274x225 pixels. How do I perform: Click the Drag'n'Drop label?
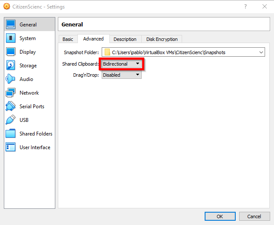tap(86, 75)
